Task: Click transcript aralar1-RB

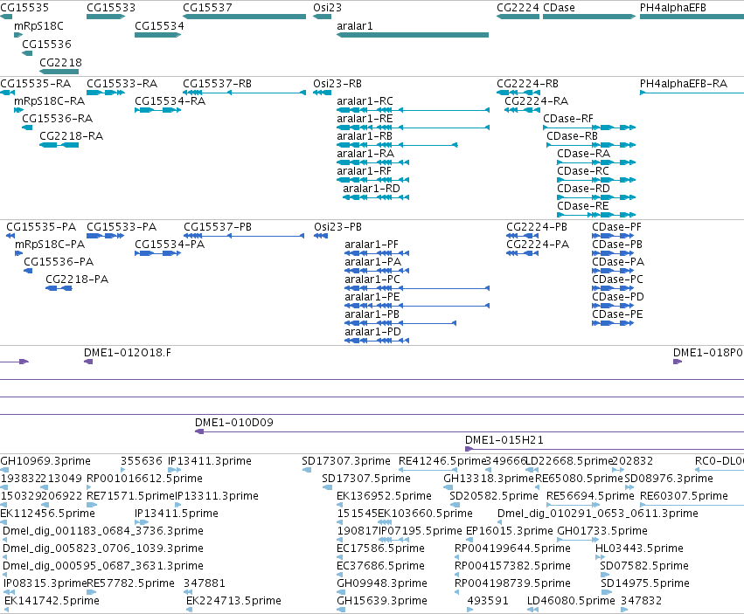Action: click(x=397, y=145)
